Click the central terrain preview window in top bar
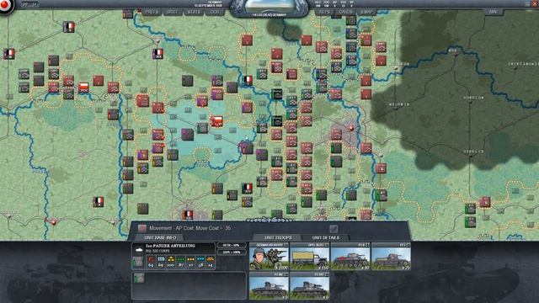The height and width of the screenshot is (303, 539). coord(269,6)
